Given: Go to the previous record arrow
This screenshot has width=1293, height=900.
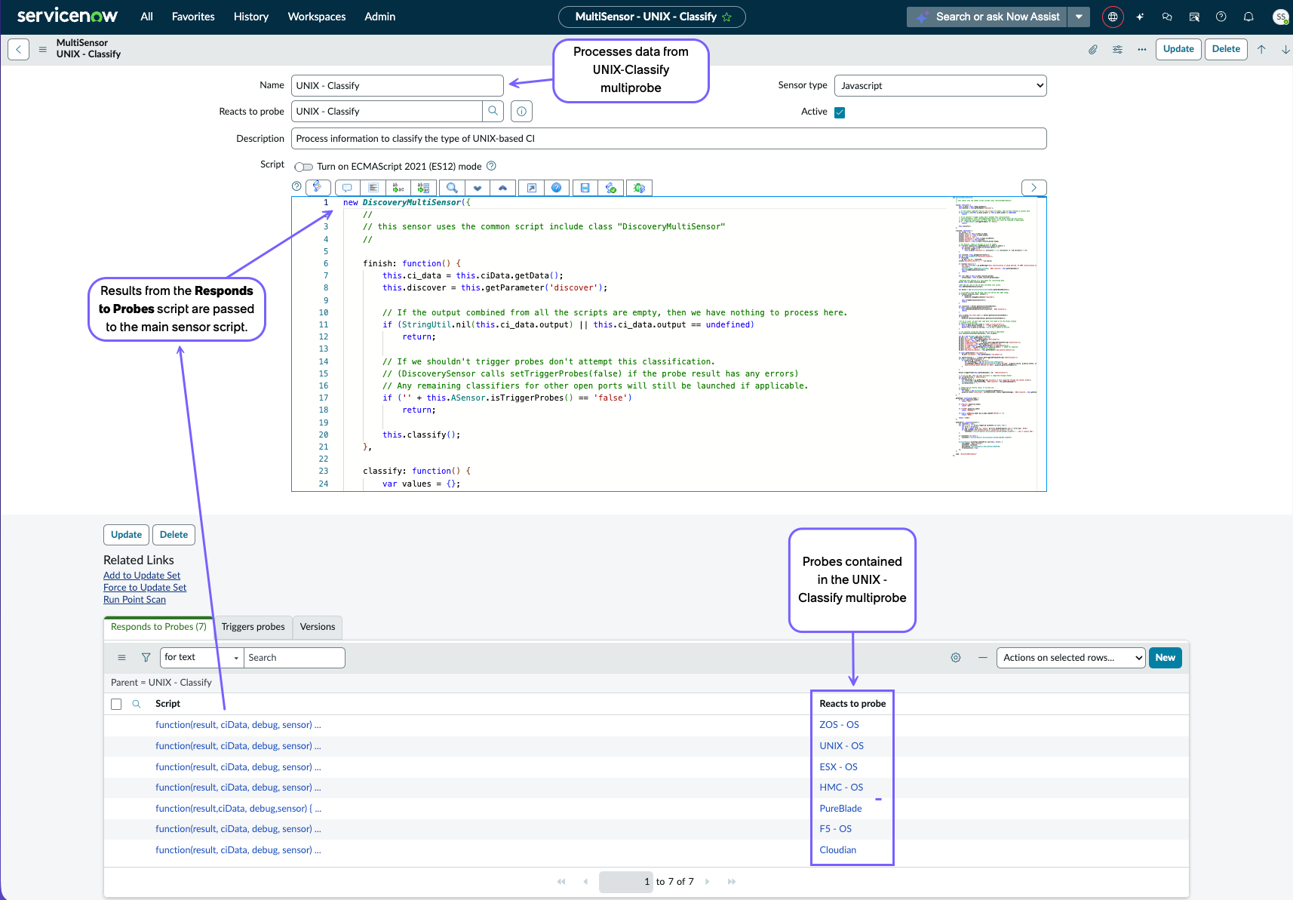Looking at the screenshot, I should coord(1261,50).
